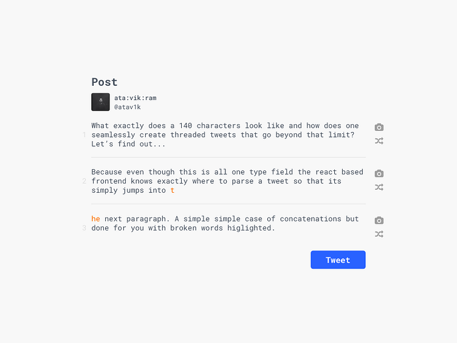The image size is (457, 343).
Task: Click the shuffle icon beside the third tweet
Action: [379, 234]
